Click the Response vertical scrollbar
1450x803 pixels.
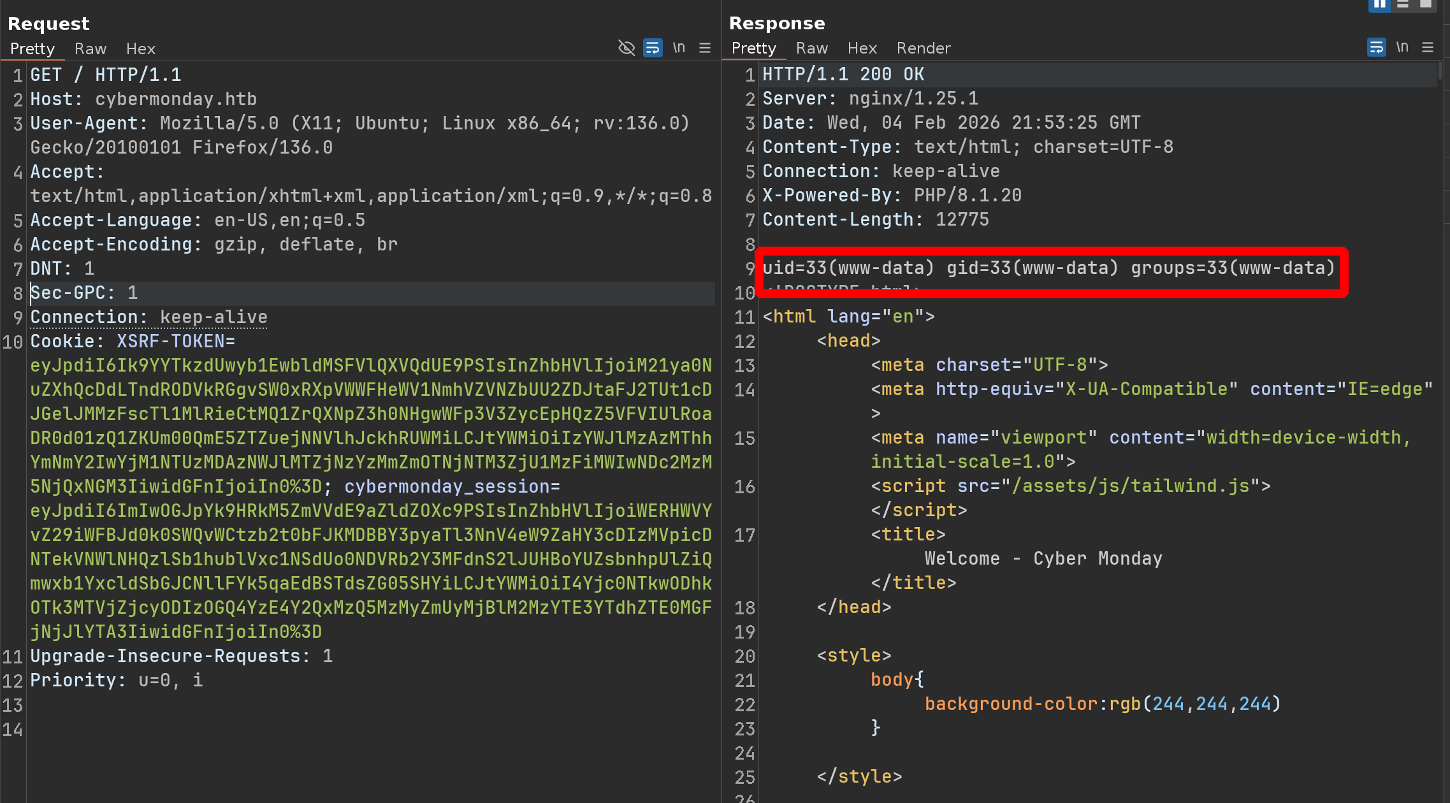tap(1440, 71)
